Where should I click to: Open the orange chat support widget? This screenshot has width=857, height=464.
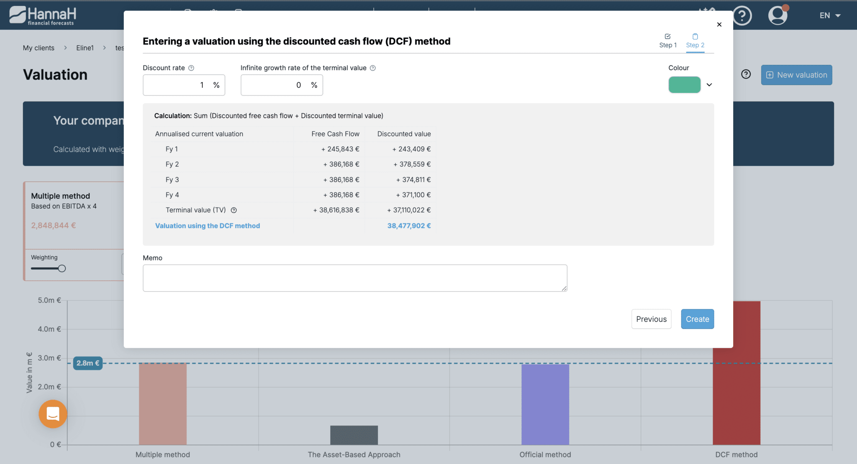[x=53, y=414]
